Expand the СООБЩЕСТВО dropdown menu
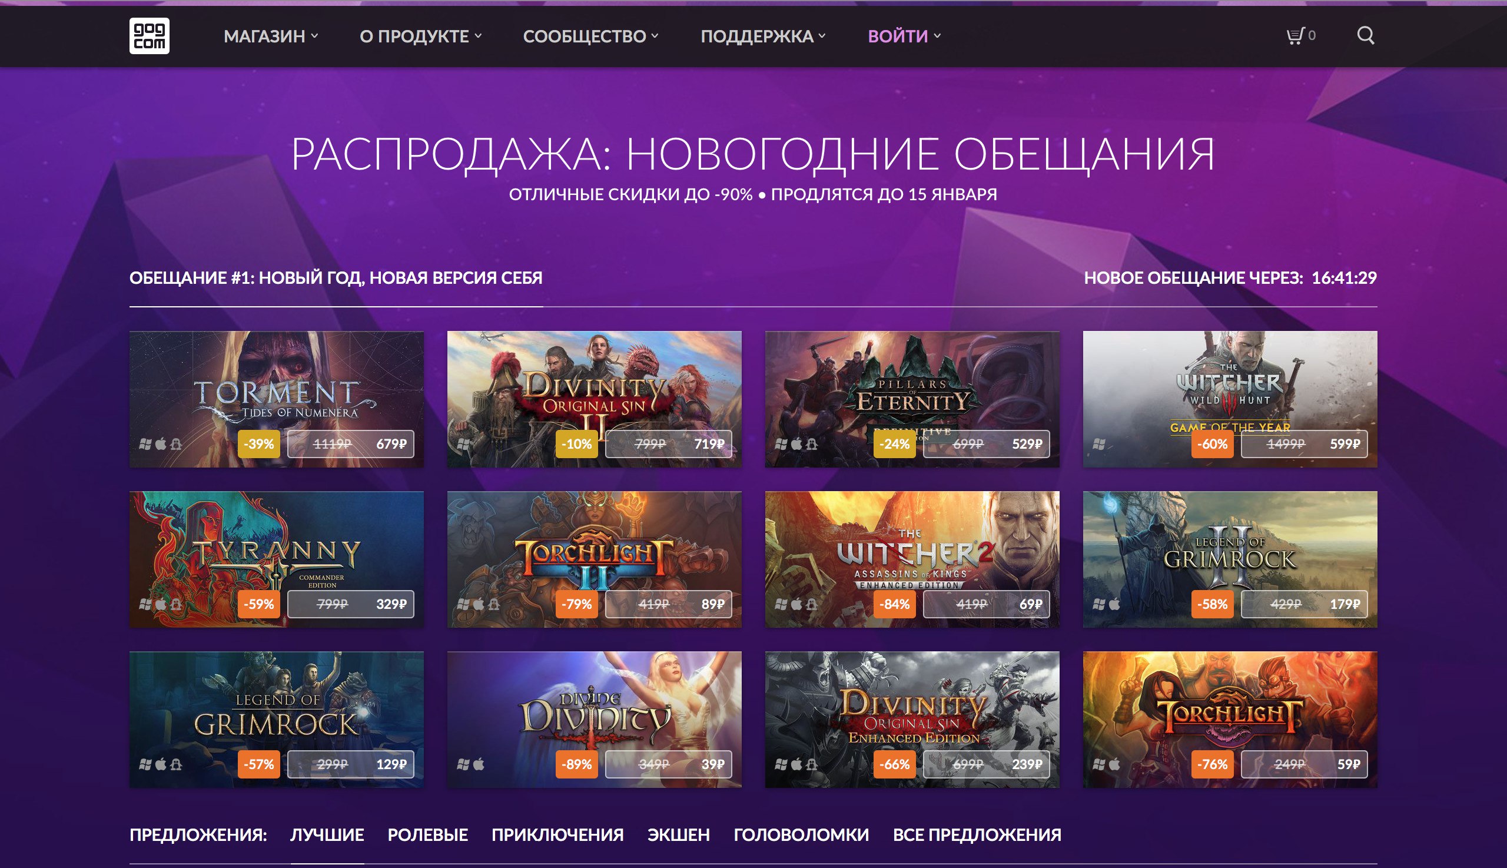Viewport: 1507px width, 868px height. click(x=590, y=37)
